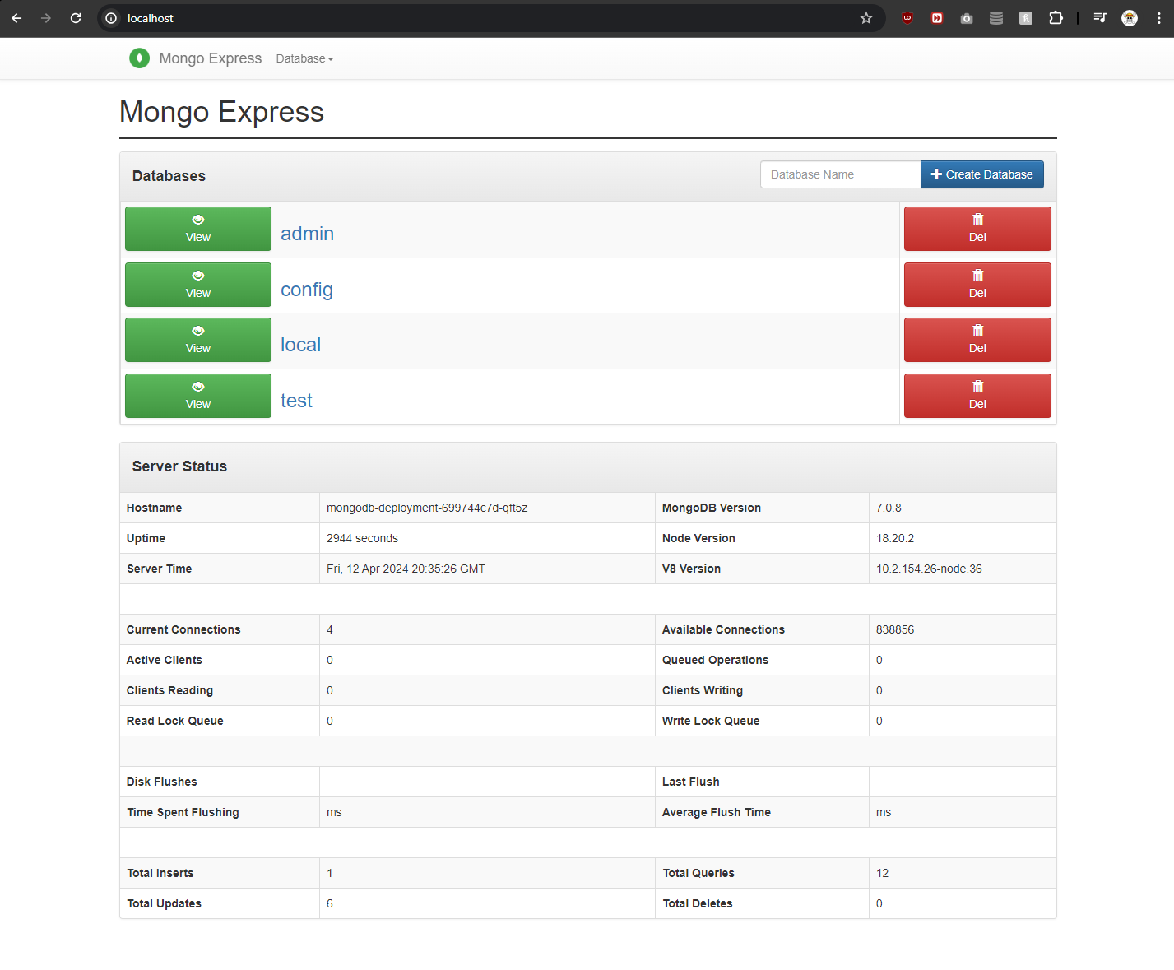Click the Write Lock Queue label

pyautogui.click(x=711, y=721)
